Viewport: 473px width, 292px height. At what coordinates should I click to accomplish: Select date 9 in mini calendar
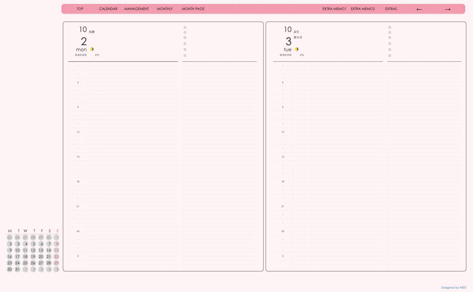click(10, 250)
